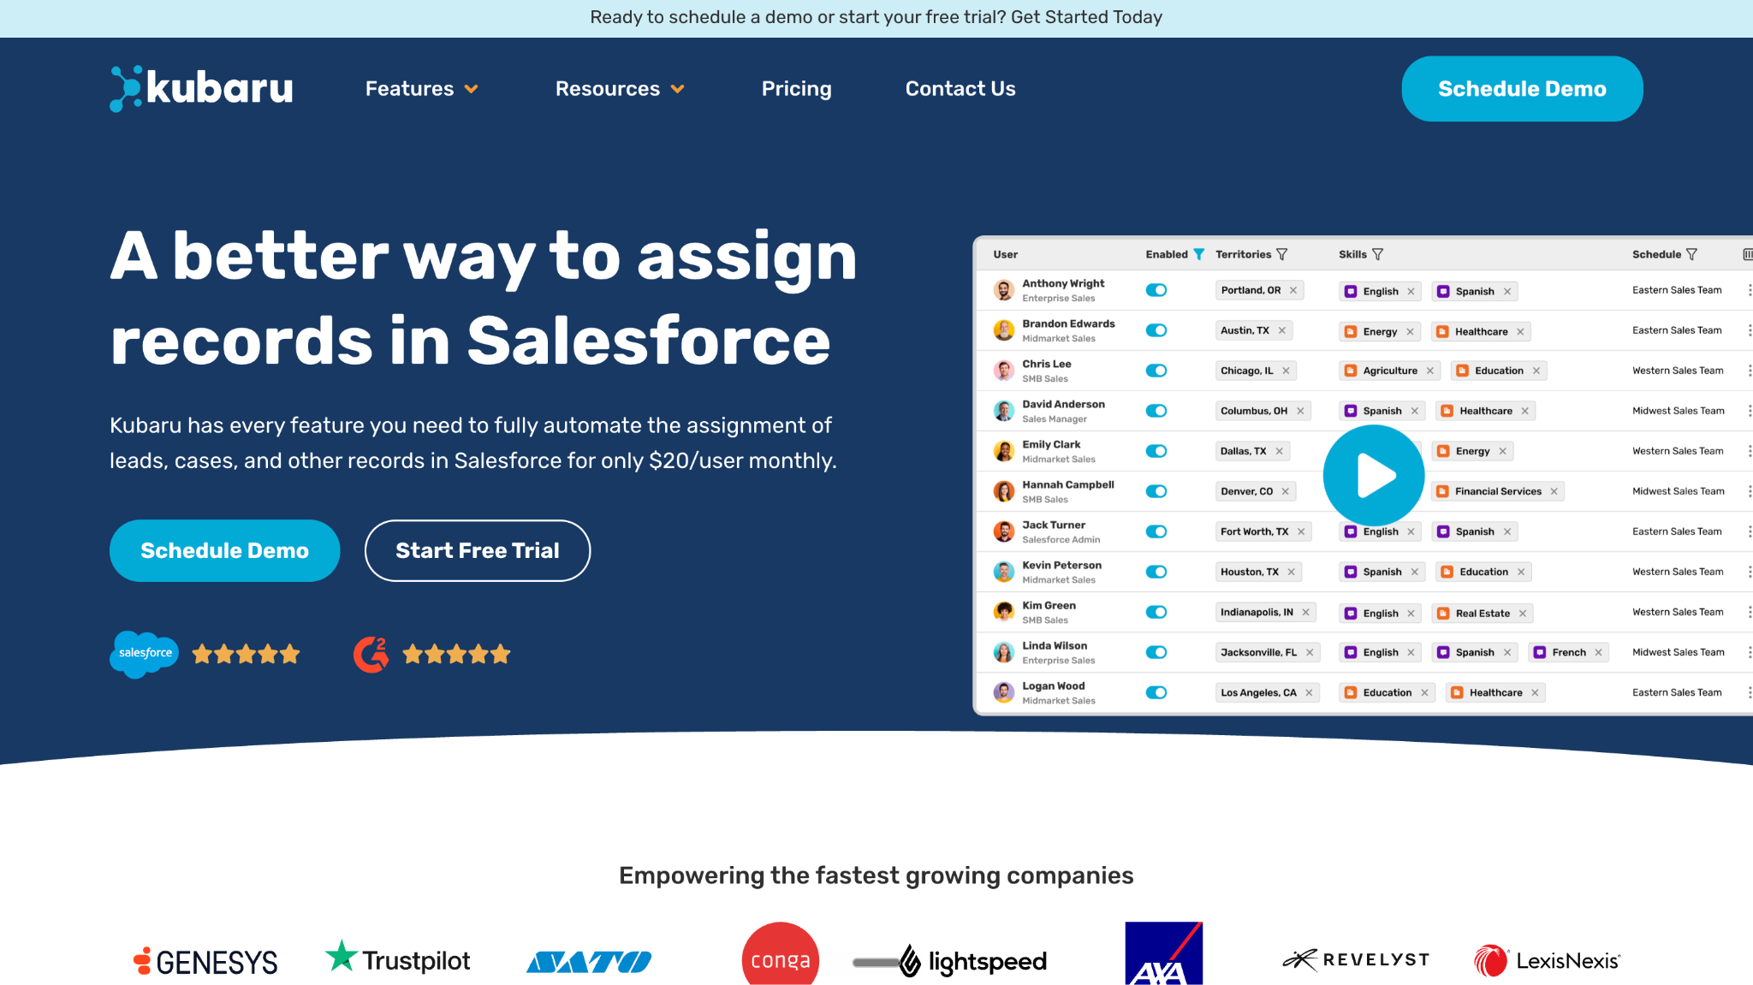The width and height of the screenshot is (1753, 985).
Task: Remove Real Estate skill tag
Action: [1523, 614]
